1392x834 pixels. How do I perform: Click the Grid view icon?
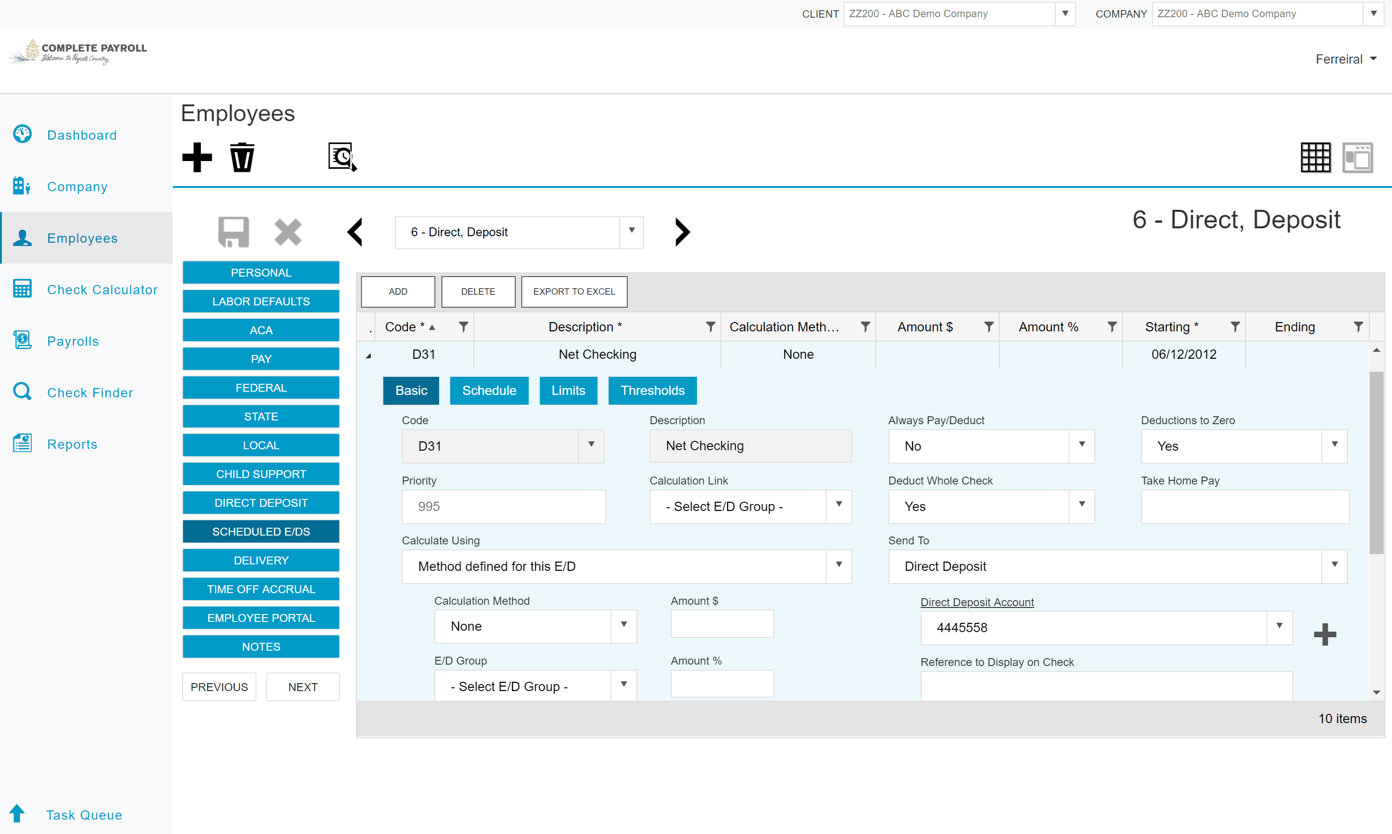[x=1315, y=157]
